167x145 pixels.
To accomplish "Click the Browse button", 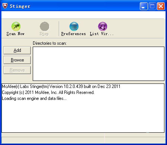I will 17,60.
